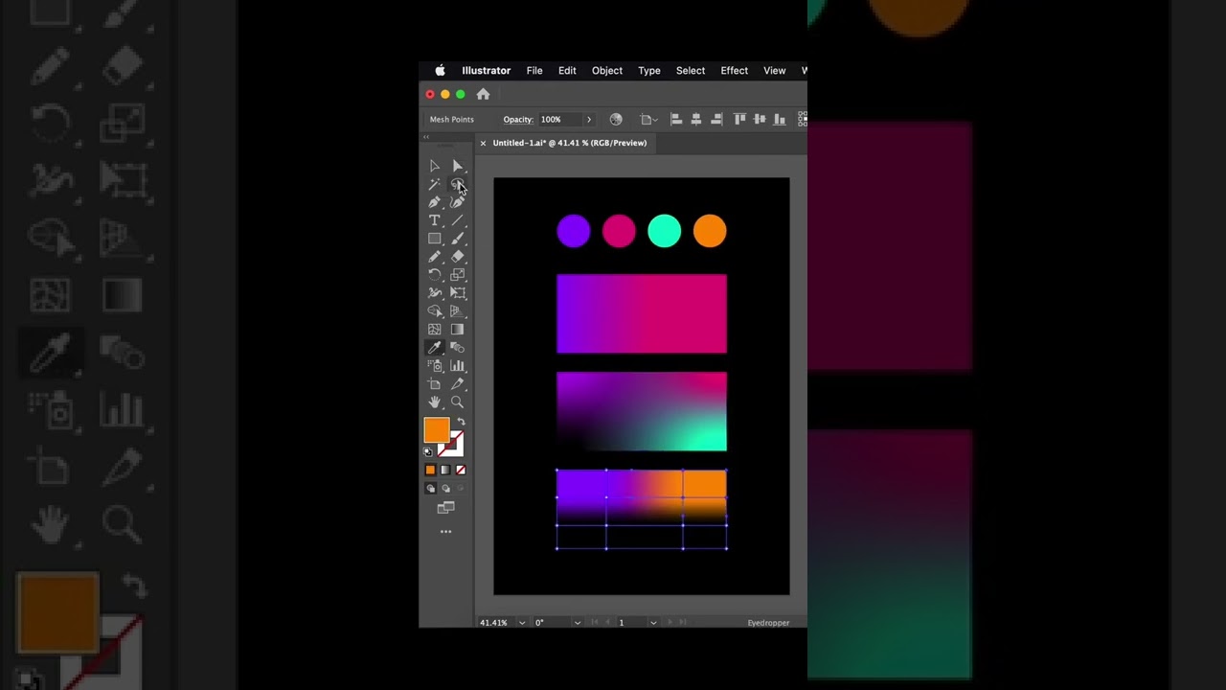Select the Artboard tool

(434, 384)
